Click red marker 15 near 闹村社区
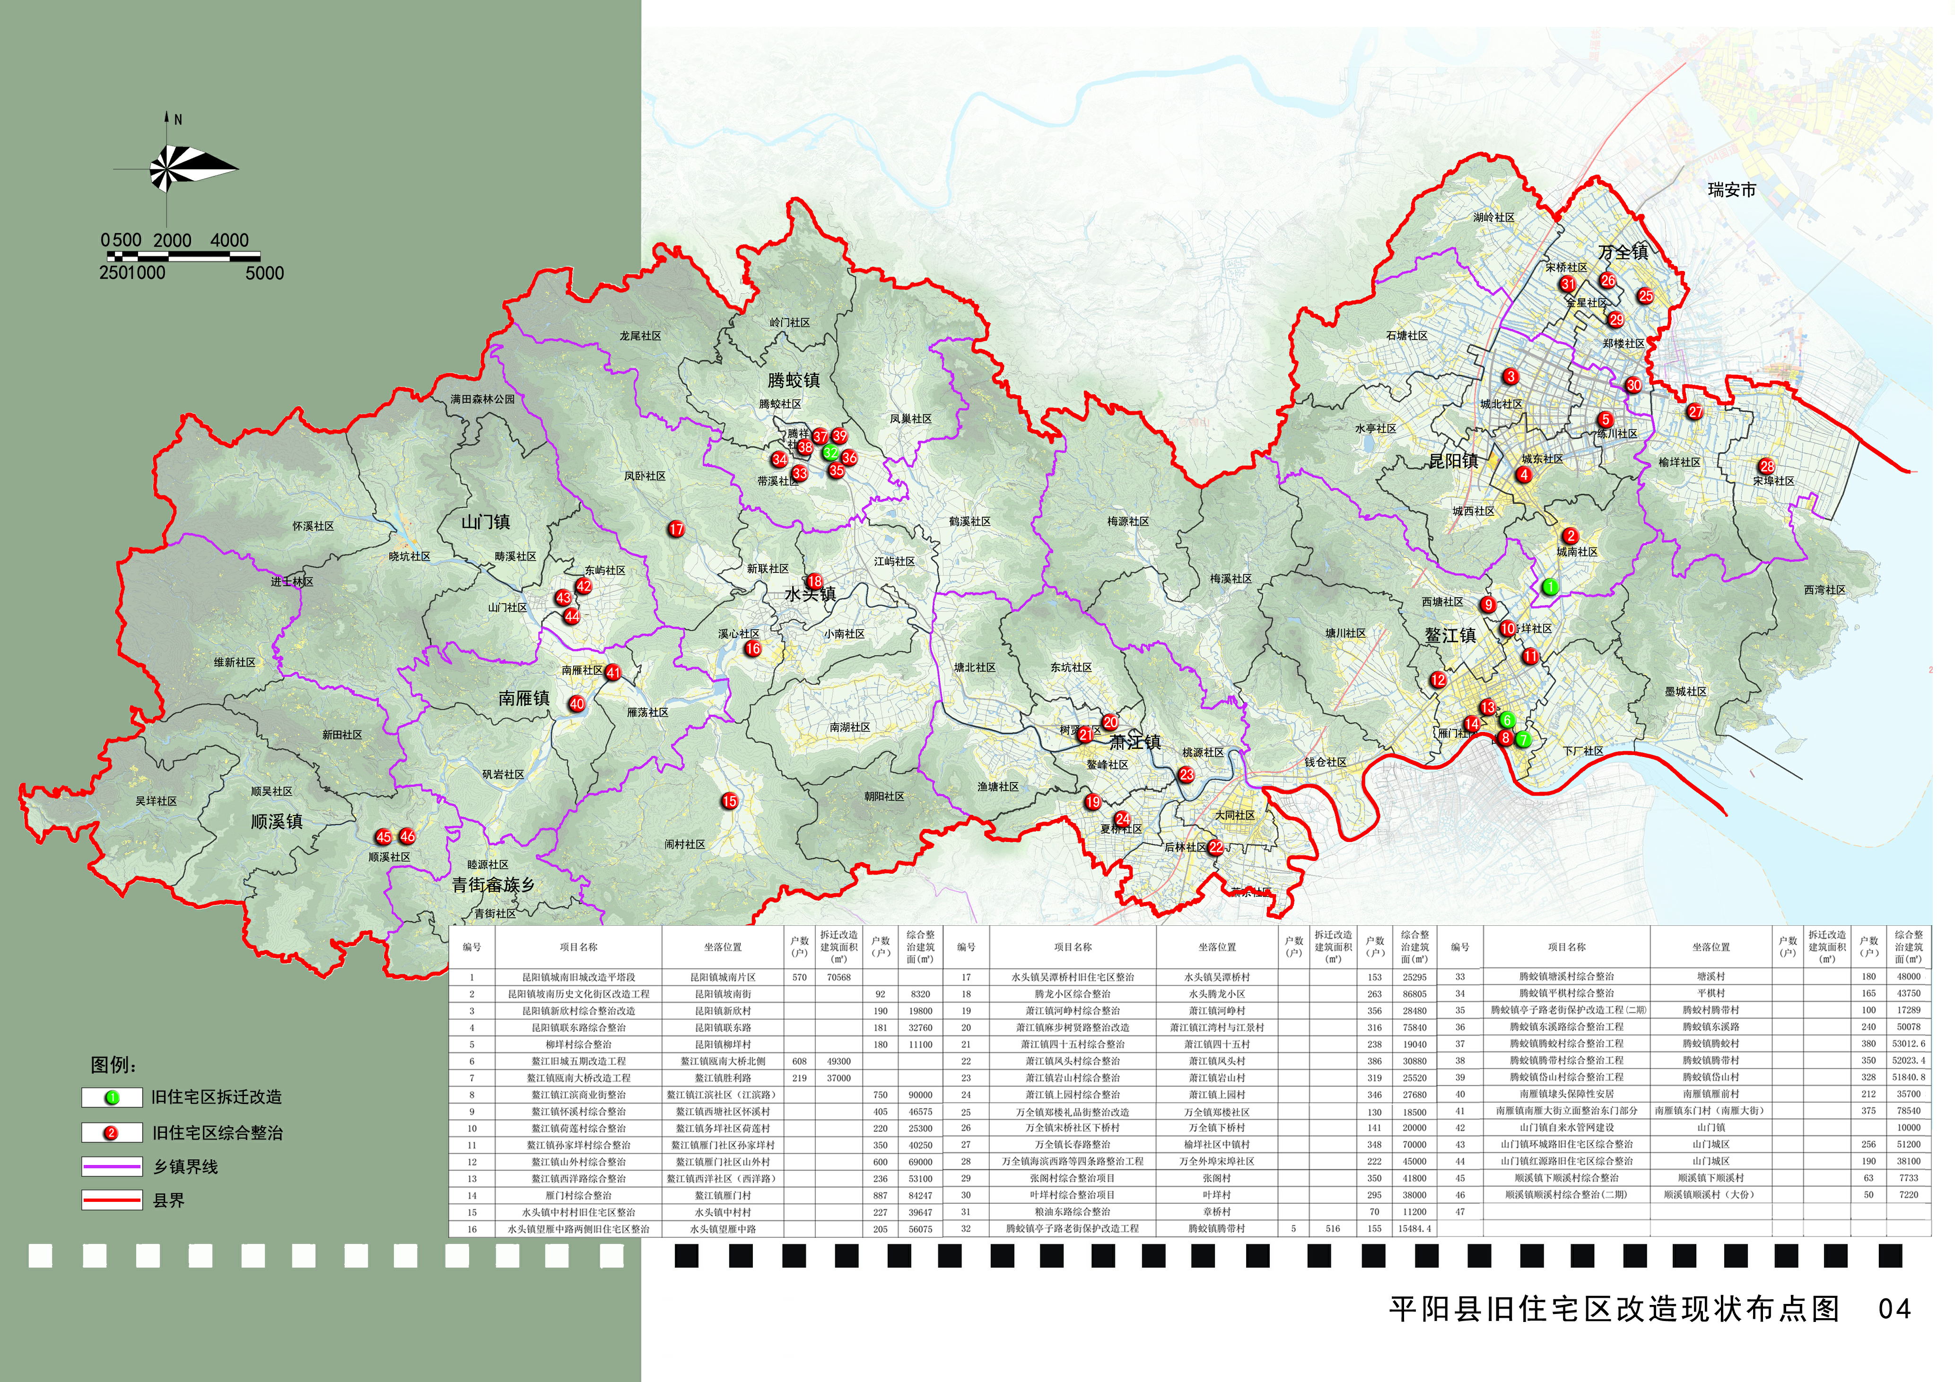This screenshot has width=1955, height=1382. point(729,800)
